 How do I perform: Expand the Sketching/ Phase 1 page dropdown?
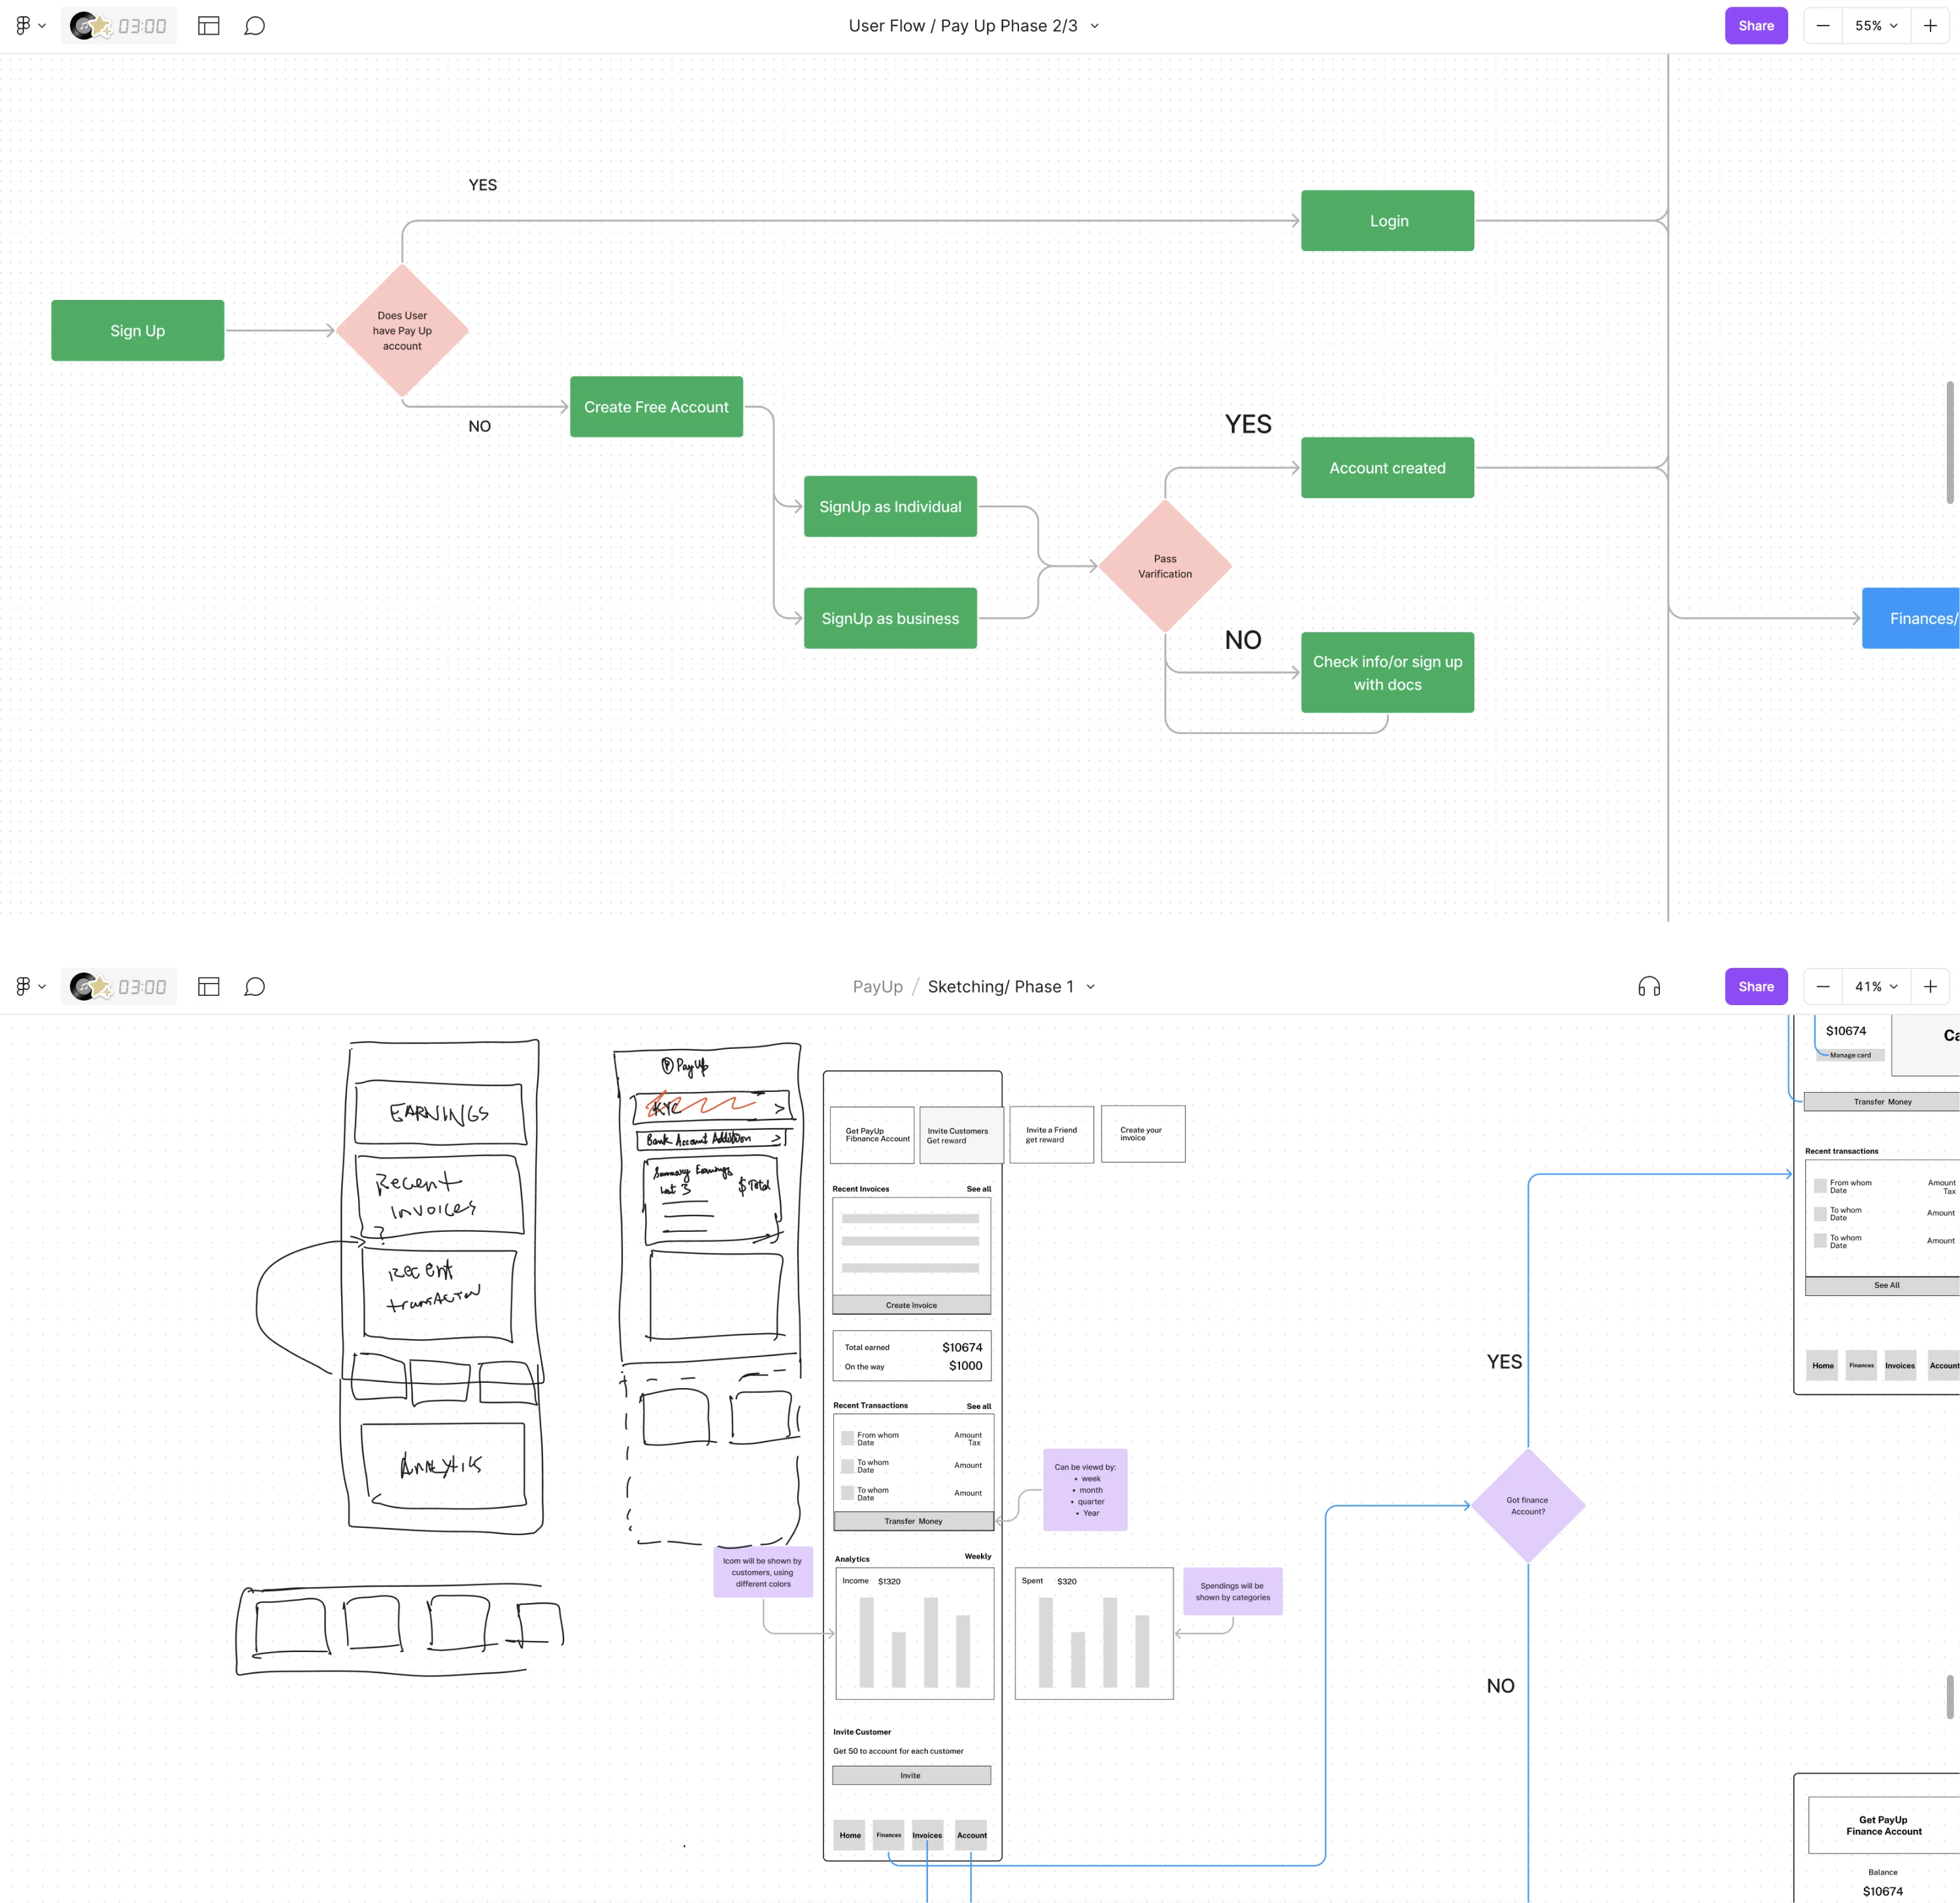pos(1091,986)
